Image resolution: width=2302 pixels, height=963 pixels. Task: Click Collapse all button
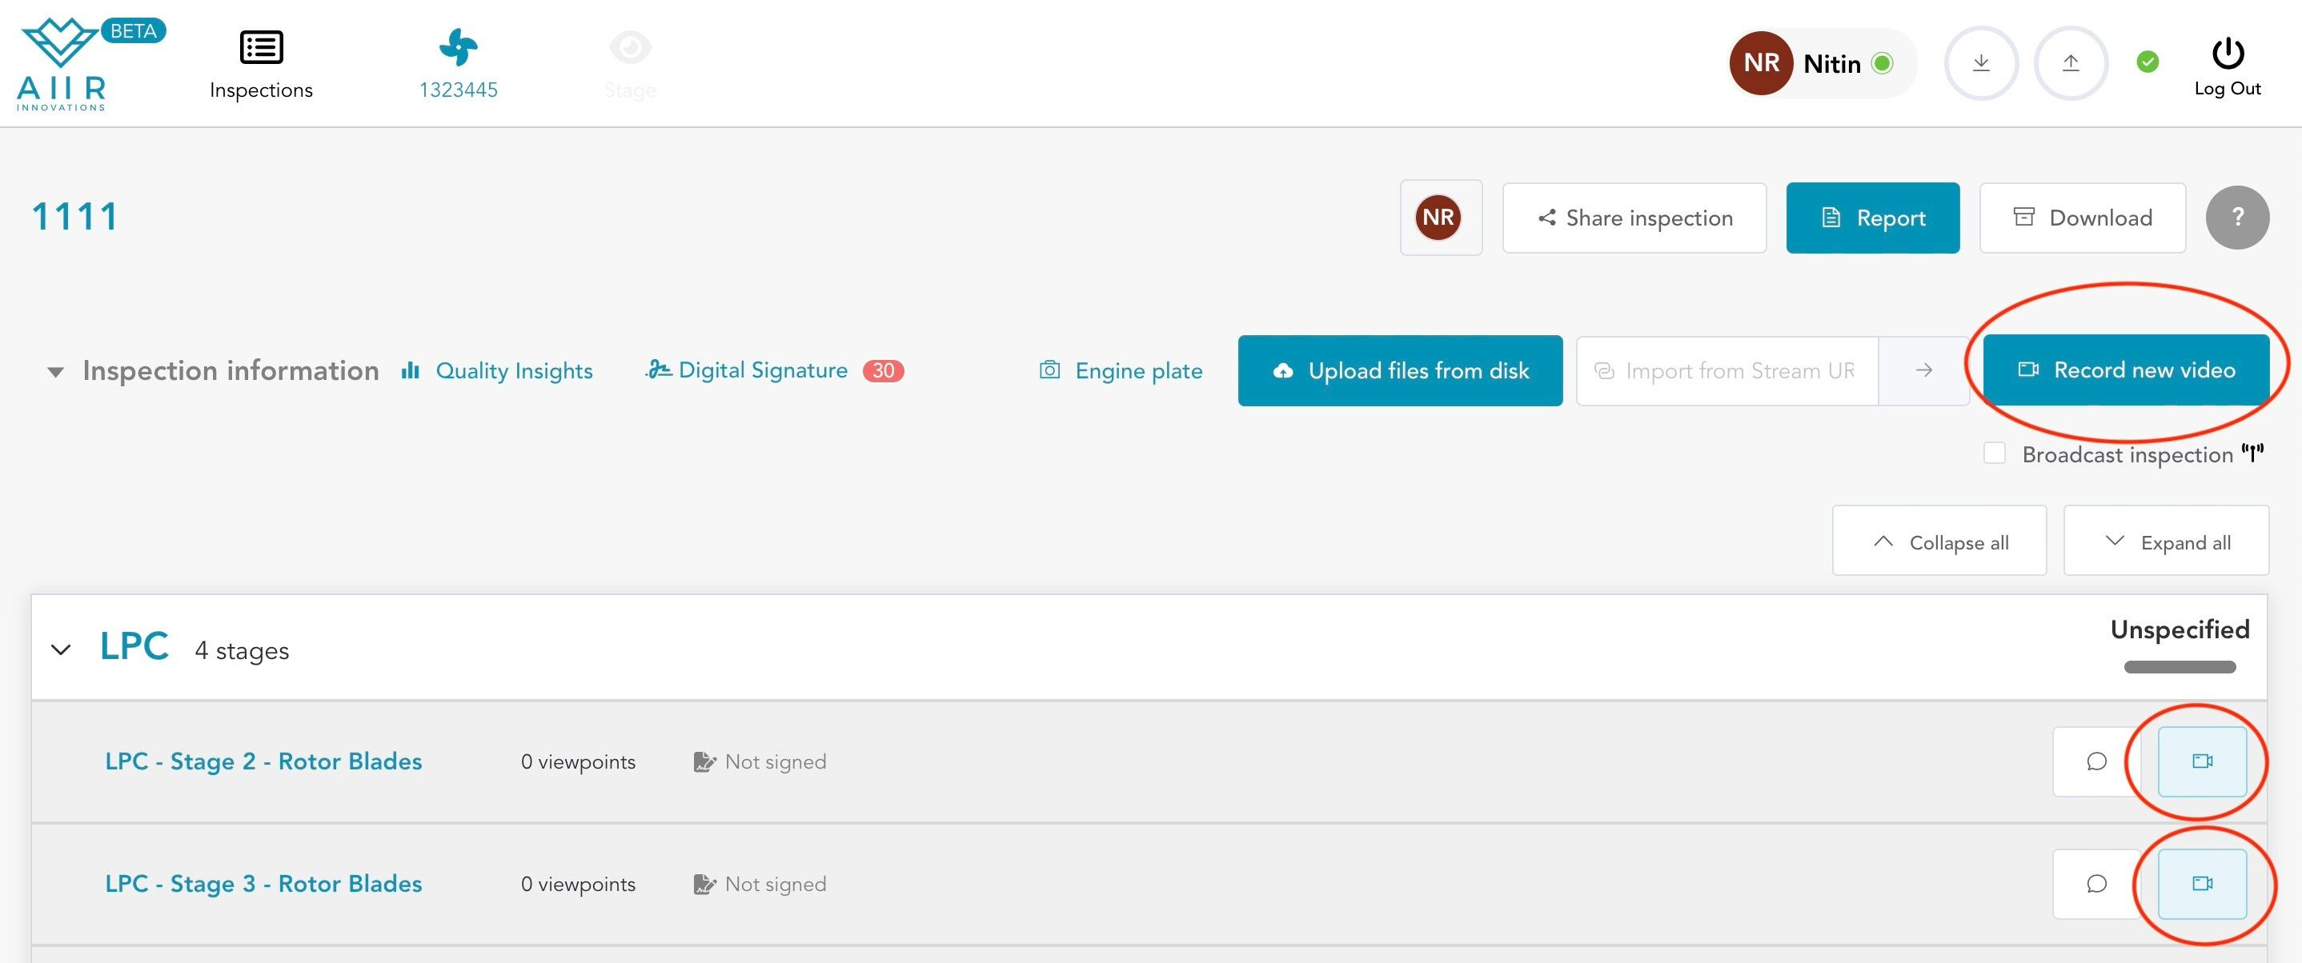click(x=1939, y=541)
